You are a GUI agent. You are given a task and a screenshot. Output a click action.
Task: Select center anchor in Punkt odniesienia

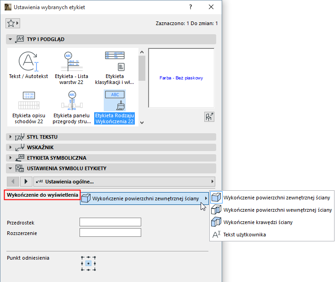click(89, 263)
